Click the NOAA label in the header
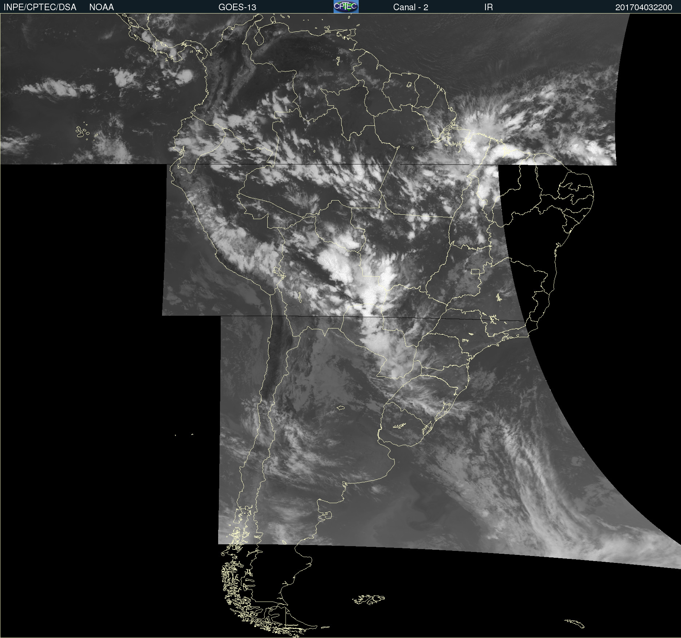Viewport: 681px width, 638px height. 102,7
